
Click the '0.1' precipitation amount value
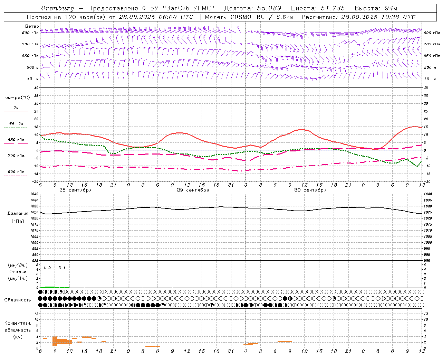62,268
